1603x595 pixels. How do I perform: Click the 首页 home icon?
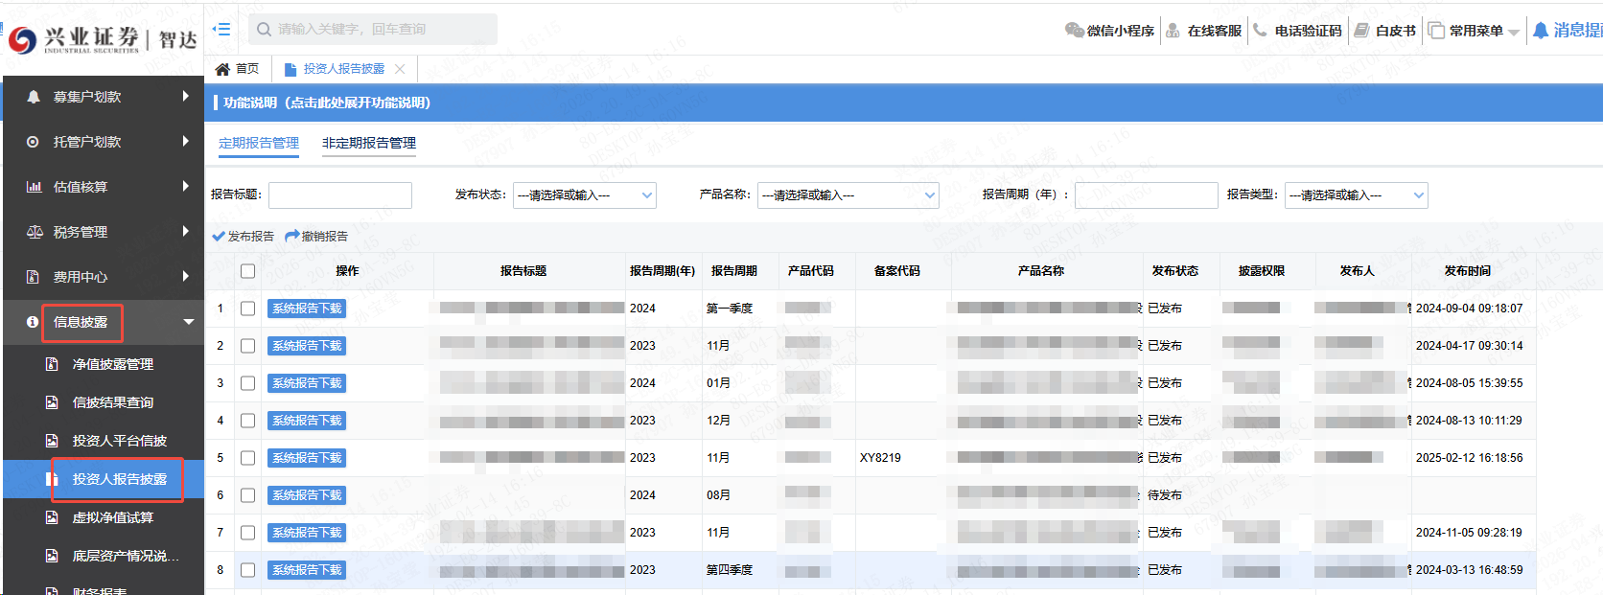(222, 69)
